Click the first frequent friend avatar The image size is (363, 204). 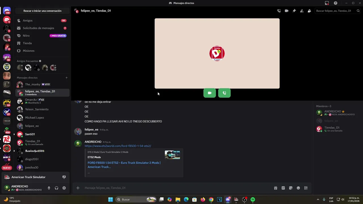pyautogui.click(x=20, y=68)
